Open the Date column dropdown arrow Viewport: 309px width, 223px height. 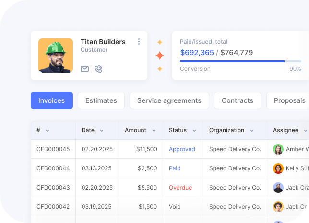click(102, 131)
